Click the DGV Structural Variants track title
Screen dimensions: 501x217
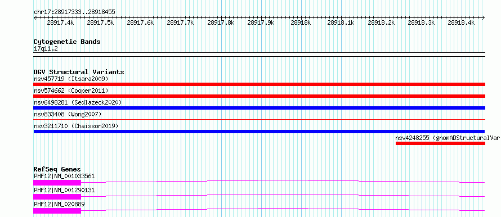click(79, 72)
